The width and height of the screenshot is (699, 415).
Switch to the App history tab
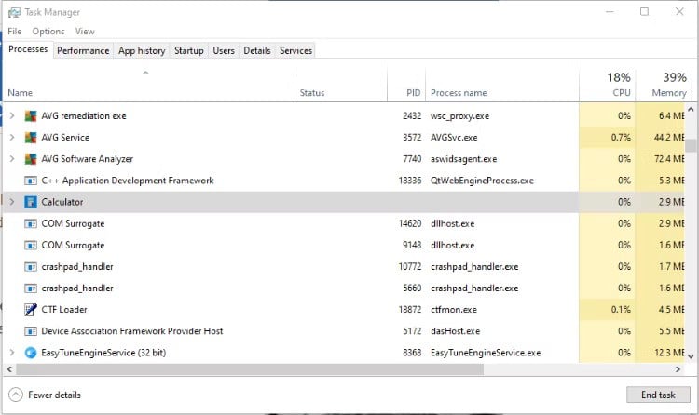(142, 51)
